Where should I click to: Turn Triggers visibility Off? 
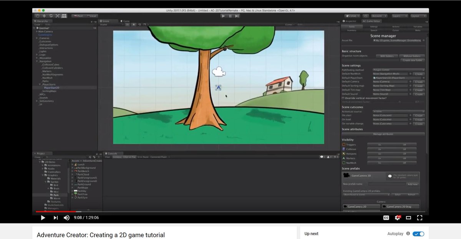point(404,144)
